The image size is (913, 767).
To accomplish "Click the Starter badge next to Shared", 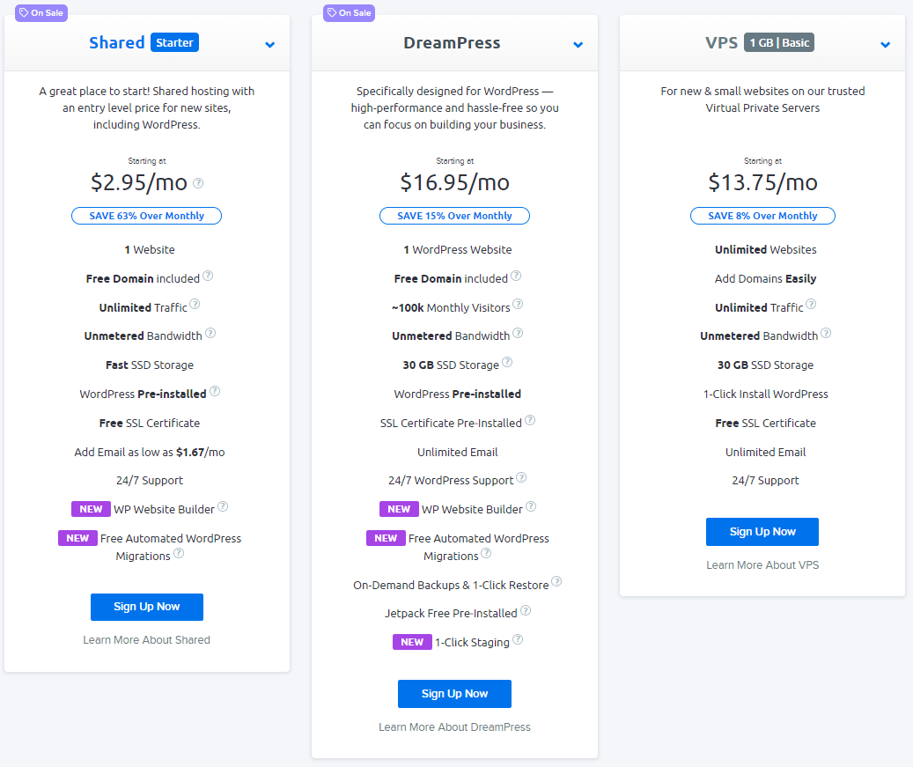I will 174,42.
